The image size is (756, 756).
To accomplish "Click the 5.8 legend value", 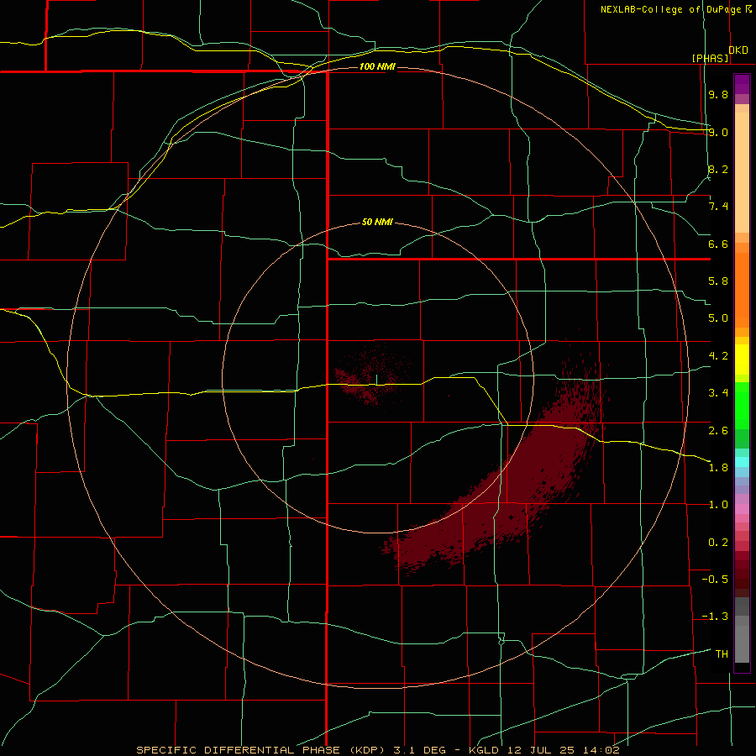I will 718,281.
